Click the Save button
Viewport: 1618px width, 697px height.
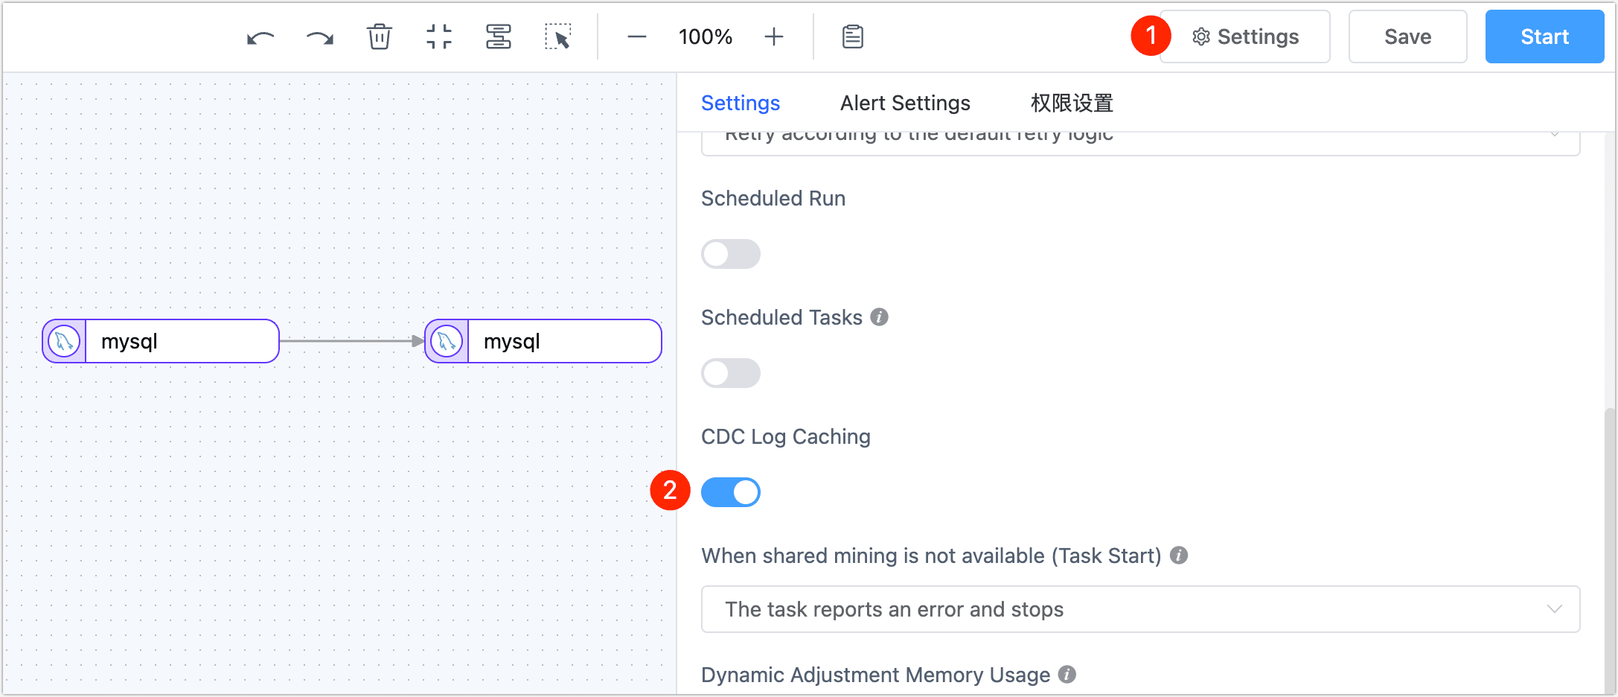[x=1407, y=37]
